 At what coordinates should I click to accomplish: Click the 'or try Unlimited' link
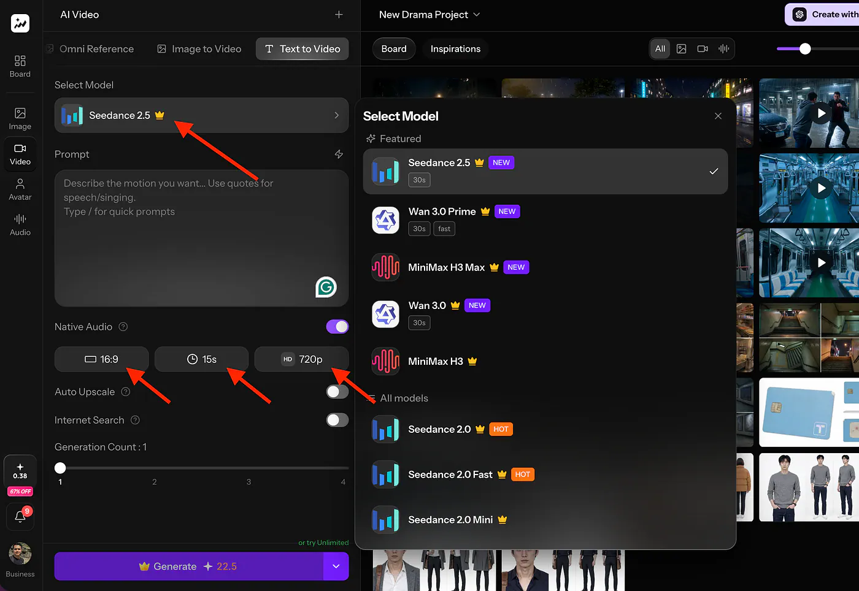tap(323, 543)
